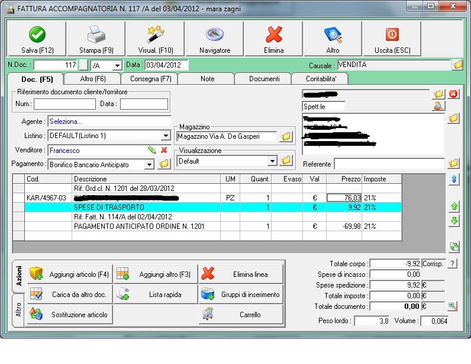This screenshot has width=471, height=364.
Task: Select the Doc. (F5) tab
Action: pos(37,79)
